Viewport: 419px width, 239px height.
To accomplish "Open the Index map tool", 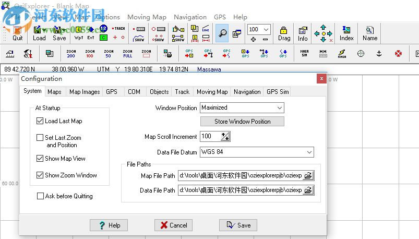I will [x=346, y=33].
